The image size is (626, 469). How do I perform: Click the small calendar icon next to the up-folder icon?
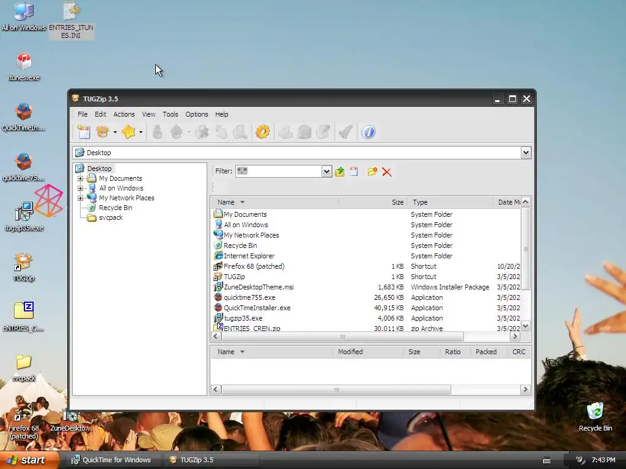click(x=354, y=172)
